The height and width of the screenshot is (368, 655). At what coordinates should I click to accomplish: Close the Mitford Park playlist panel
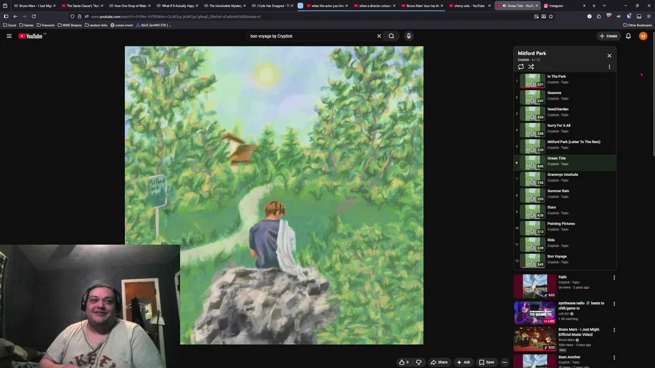pyautogui.click(x=609, y=56)
